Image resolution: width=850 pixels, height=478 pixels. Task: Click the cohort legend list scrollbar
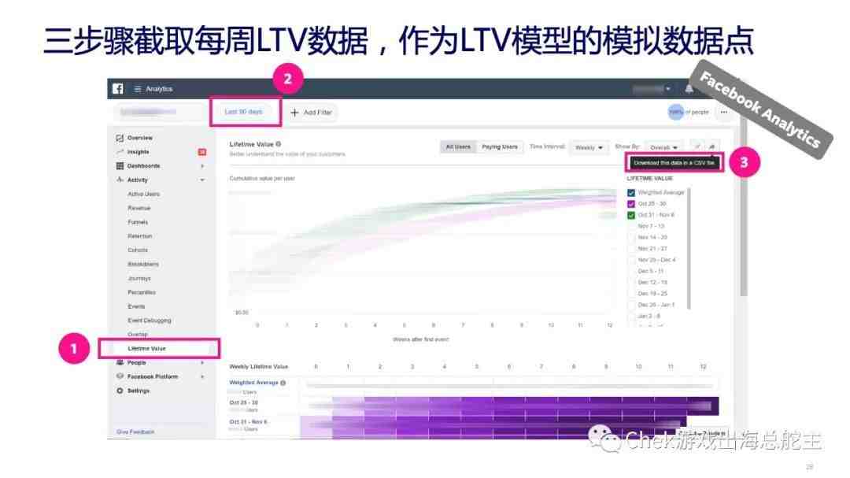[689, 249]
